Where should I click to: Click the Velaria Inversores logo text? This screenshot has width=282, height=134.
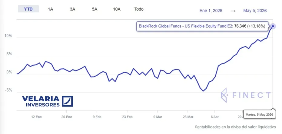click(41, 101)
